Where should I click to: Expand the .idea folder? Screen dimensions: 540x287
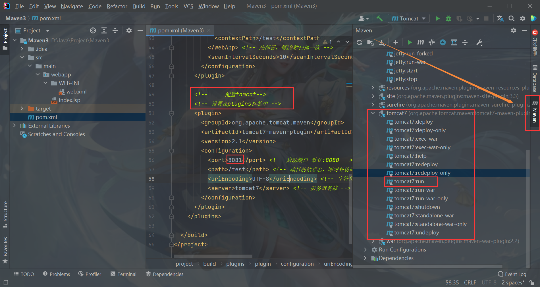click(22, 49)
